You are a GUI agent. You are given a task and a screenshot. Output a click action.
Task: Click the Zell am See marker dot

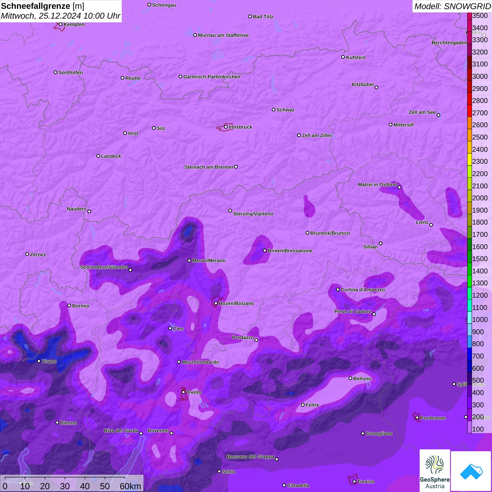(438, 115)
